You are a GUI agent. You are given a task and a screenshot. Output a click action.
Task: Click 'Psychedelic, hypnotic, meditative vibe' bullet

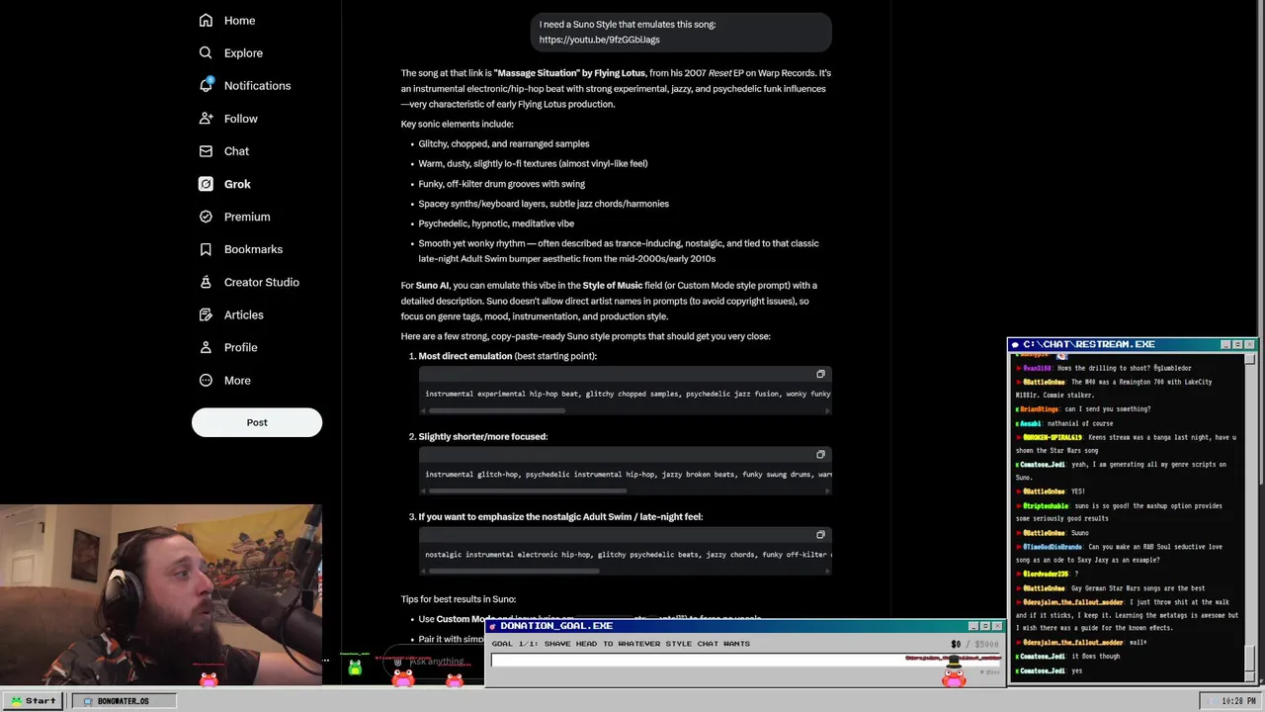[496, 223]
